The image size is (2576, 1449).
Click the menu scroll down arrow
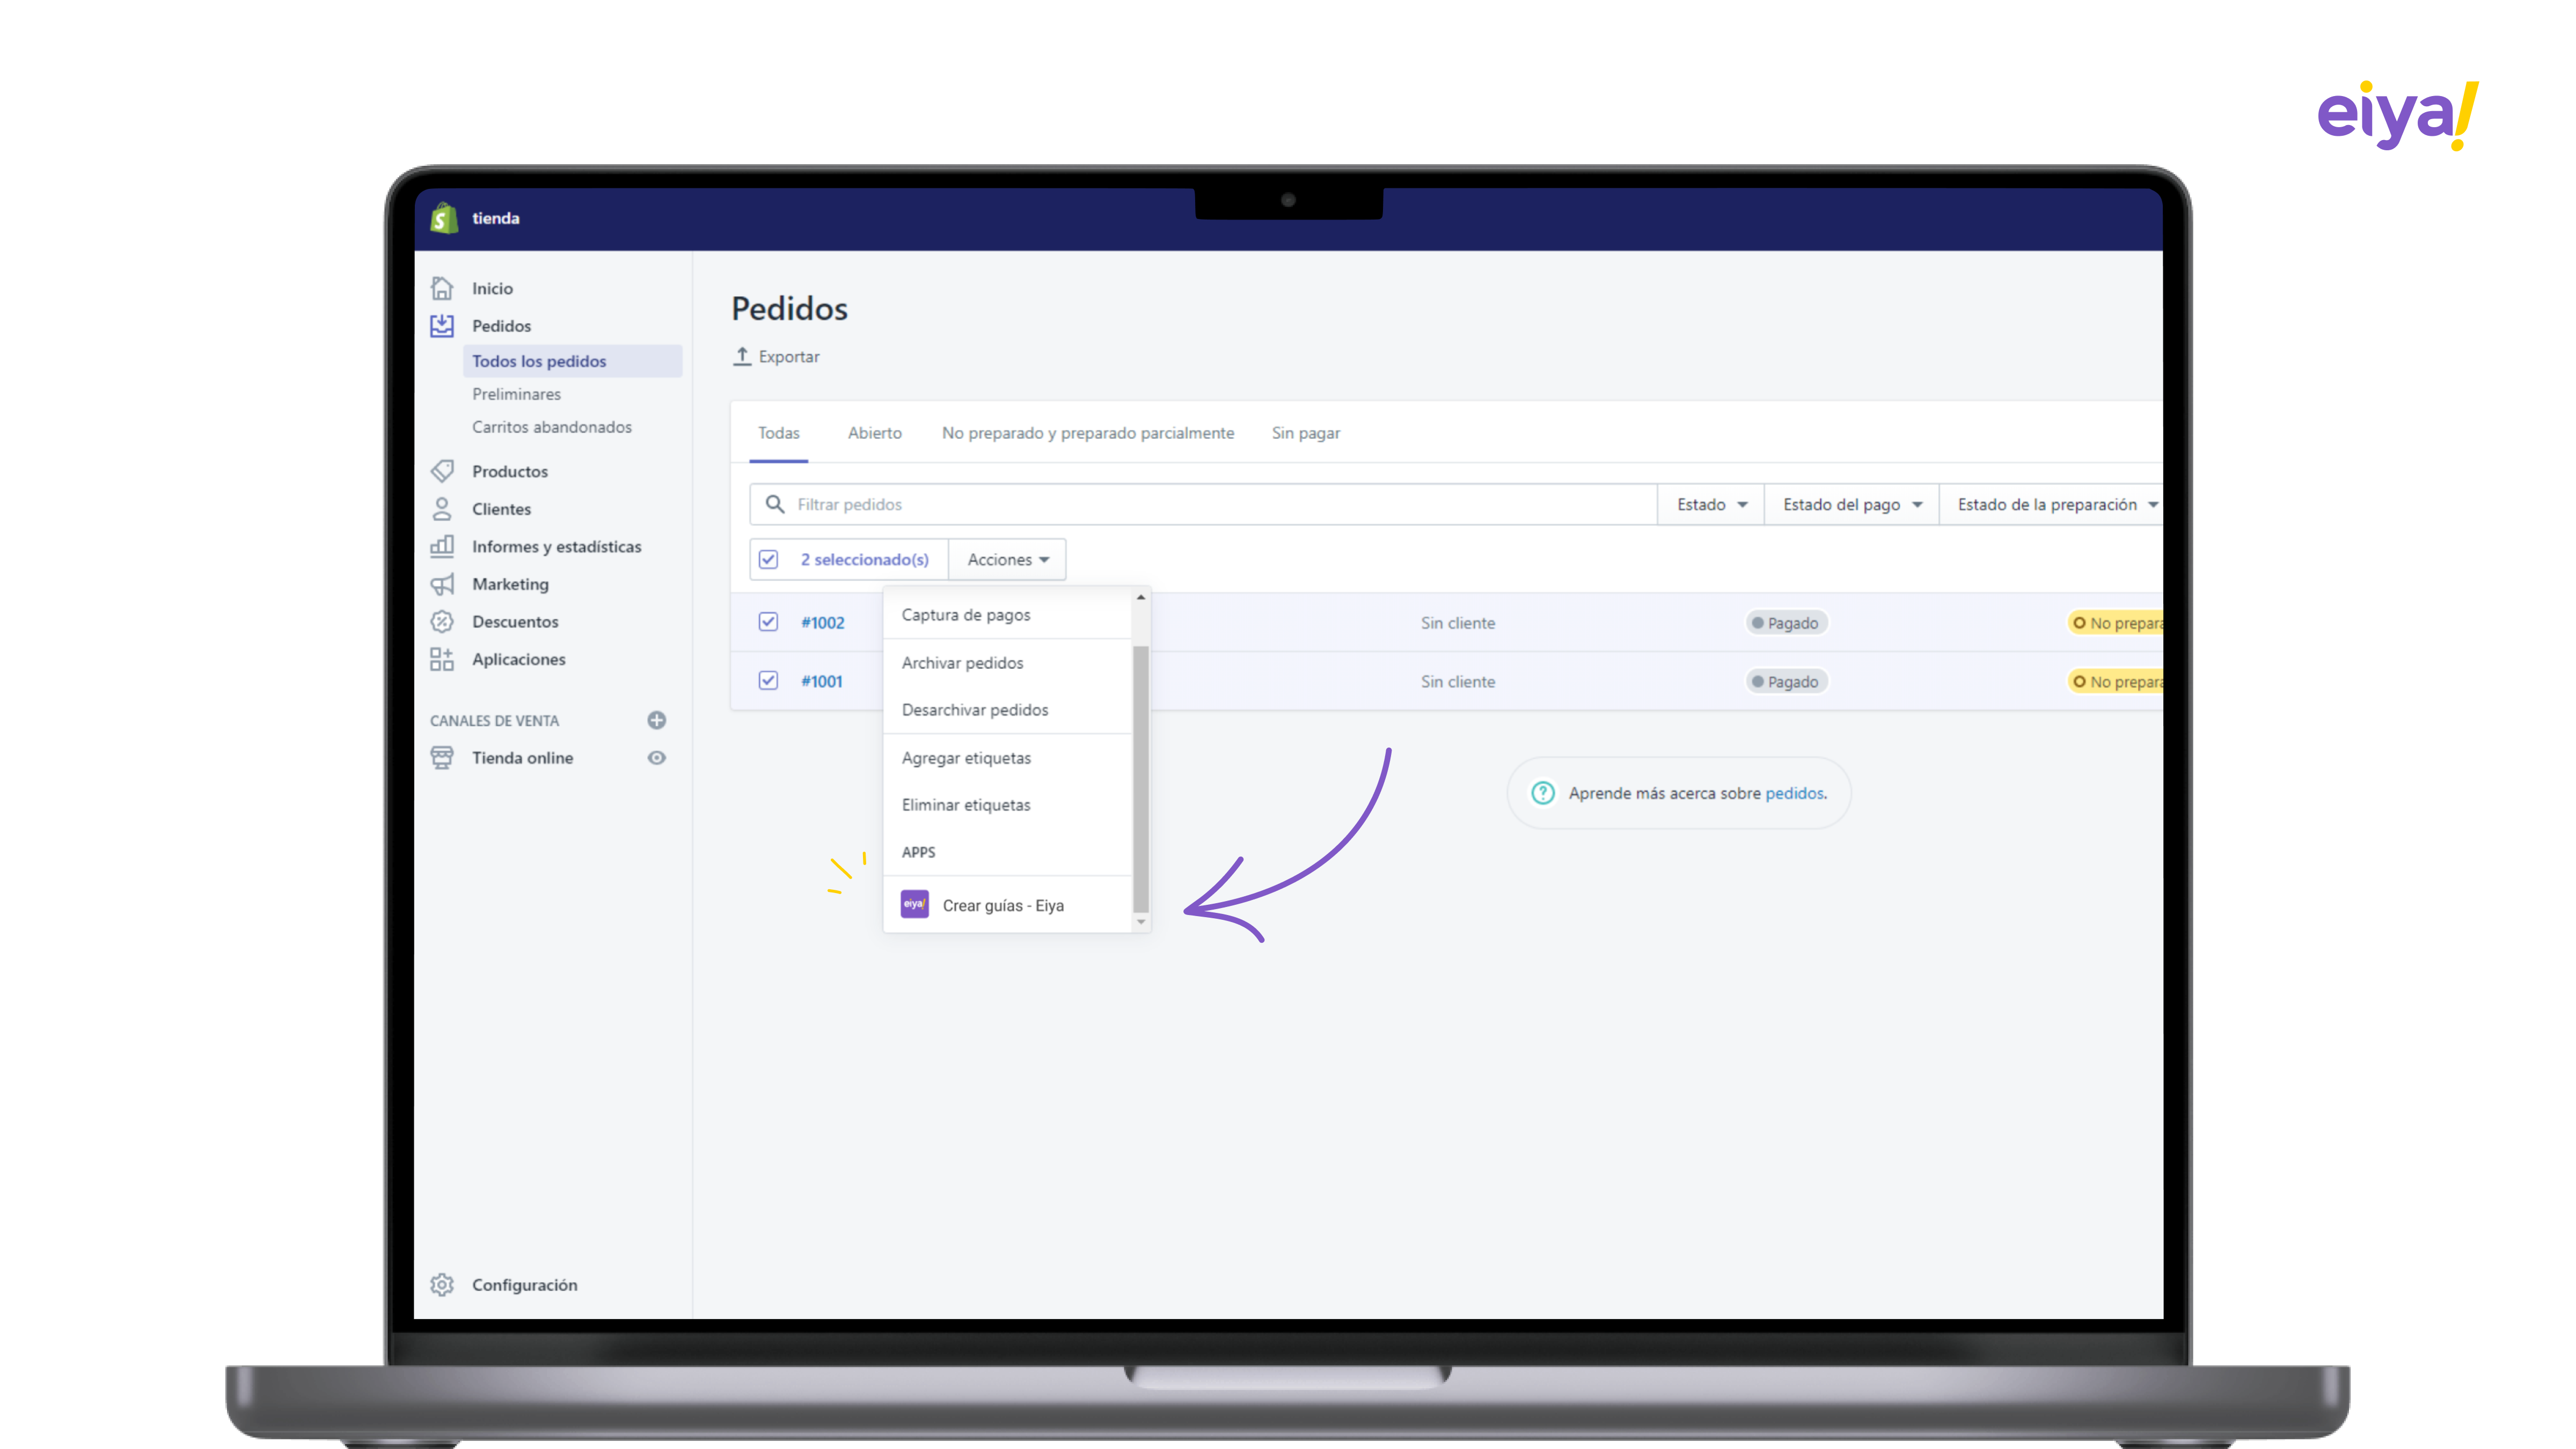[x=1141, y=922]
